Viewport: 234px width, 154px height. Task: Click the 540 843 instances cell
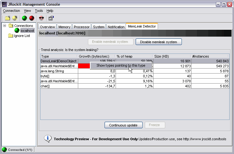[x=210, y=61]
